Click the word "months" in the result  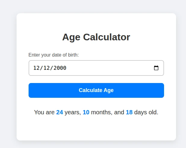click(101, 112)
